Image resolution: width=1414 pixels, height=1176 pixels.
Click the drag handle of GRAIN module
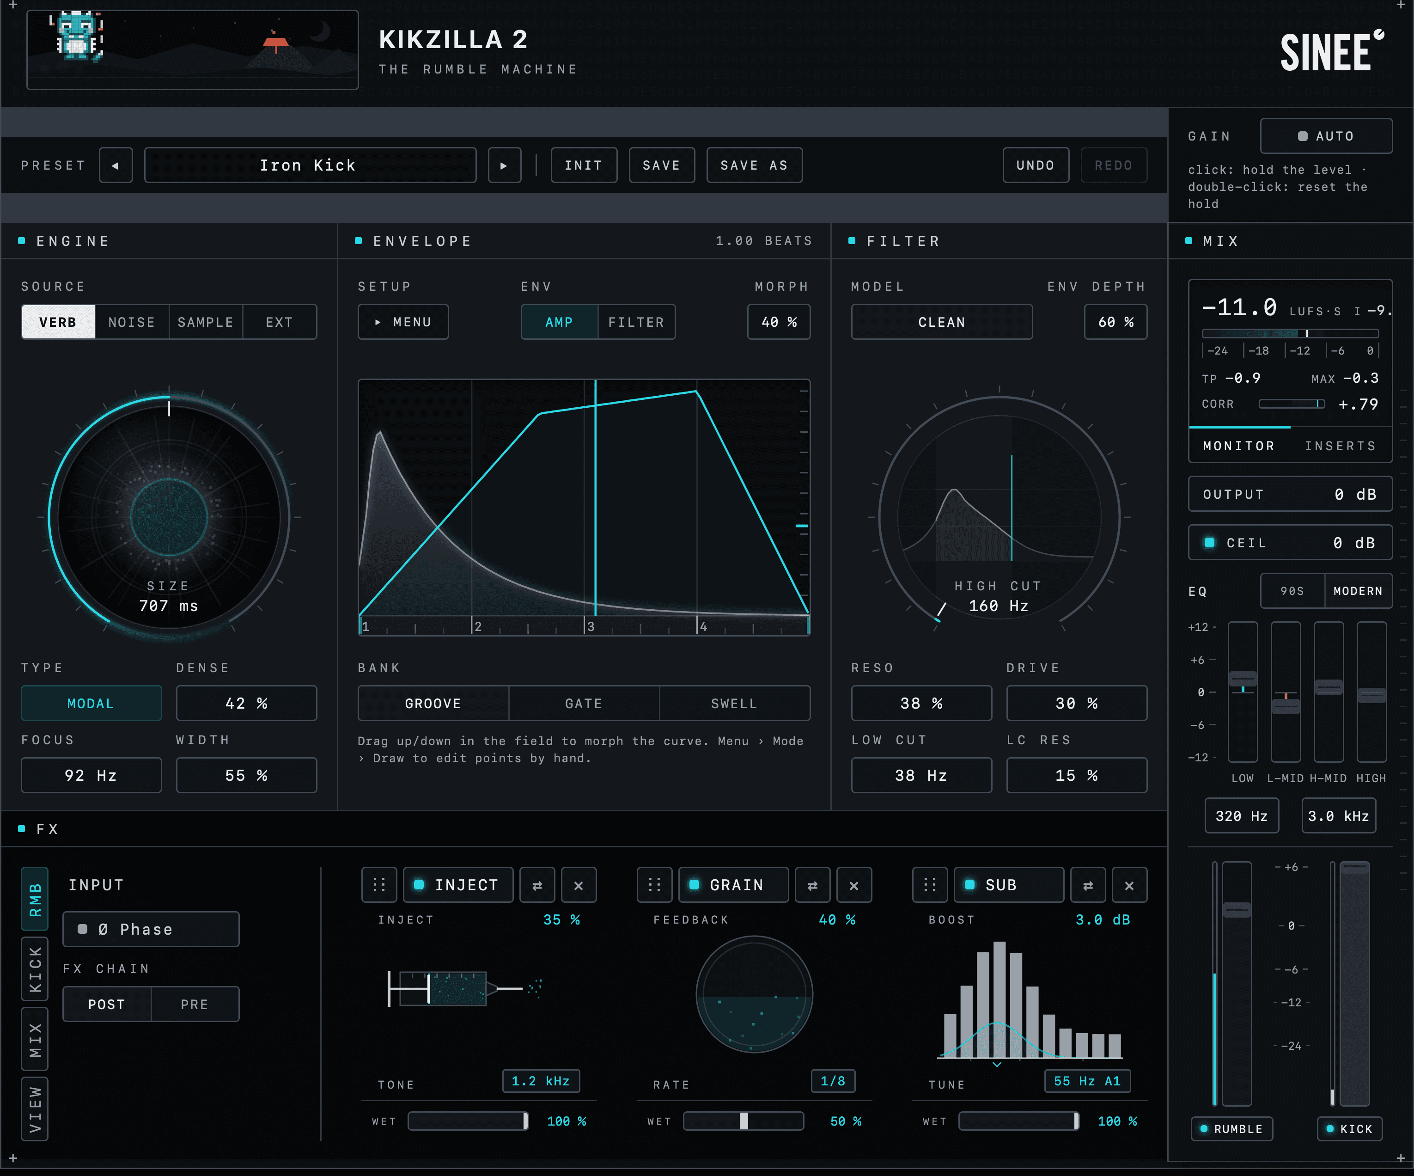654,885
